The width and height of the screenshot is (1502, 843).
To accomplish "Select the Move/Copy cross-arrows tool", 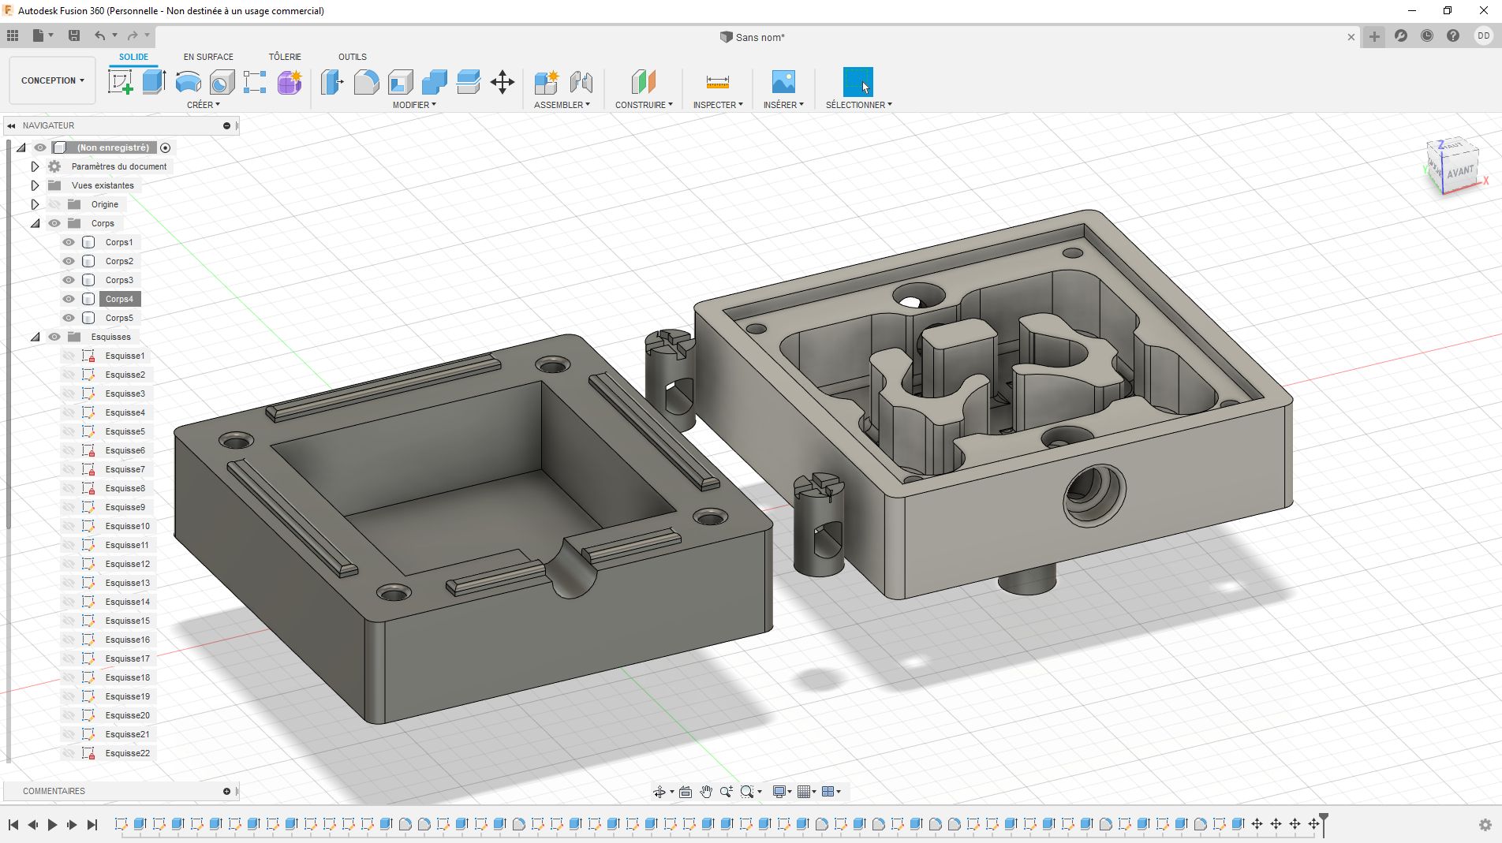I will point(503,82).
